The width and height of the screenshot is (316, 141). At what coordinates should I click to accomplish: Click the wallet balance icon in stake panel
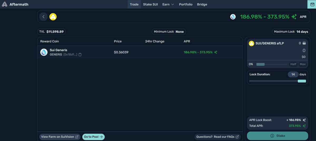coord(304,43)
